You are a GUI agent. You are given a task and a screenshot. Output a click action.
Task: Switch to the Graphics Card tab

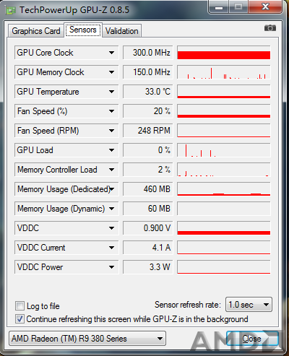coord(36,31)
